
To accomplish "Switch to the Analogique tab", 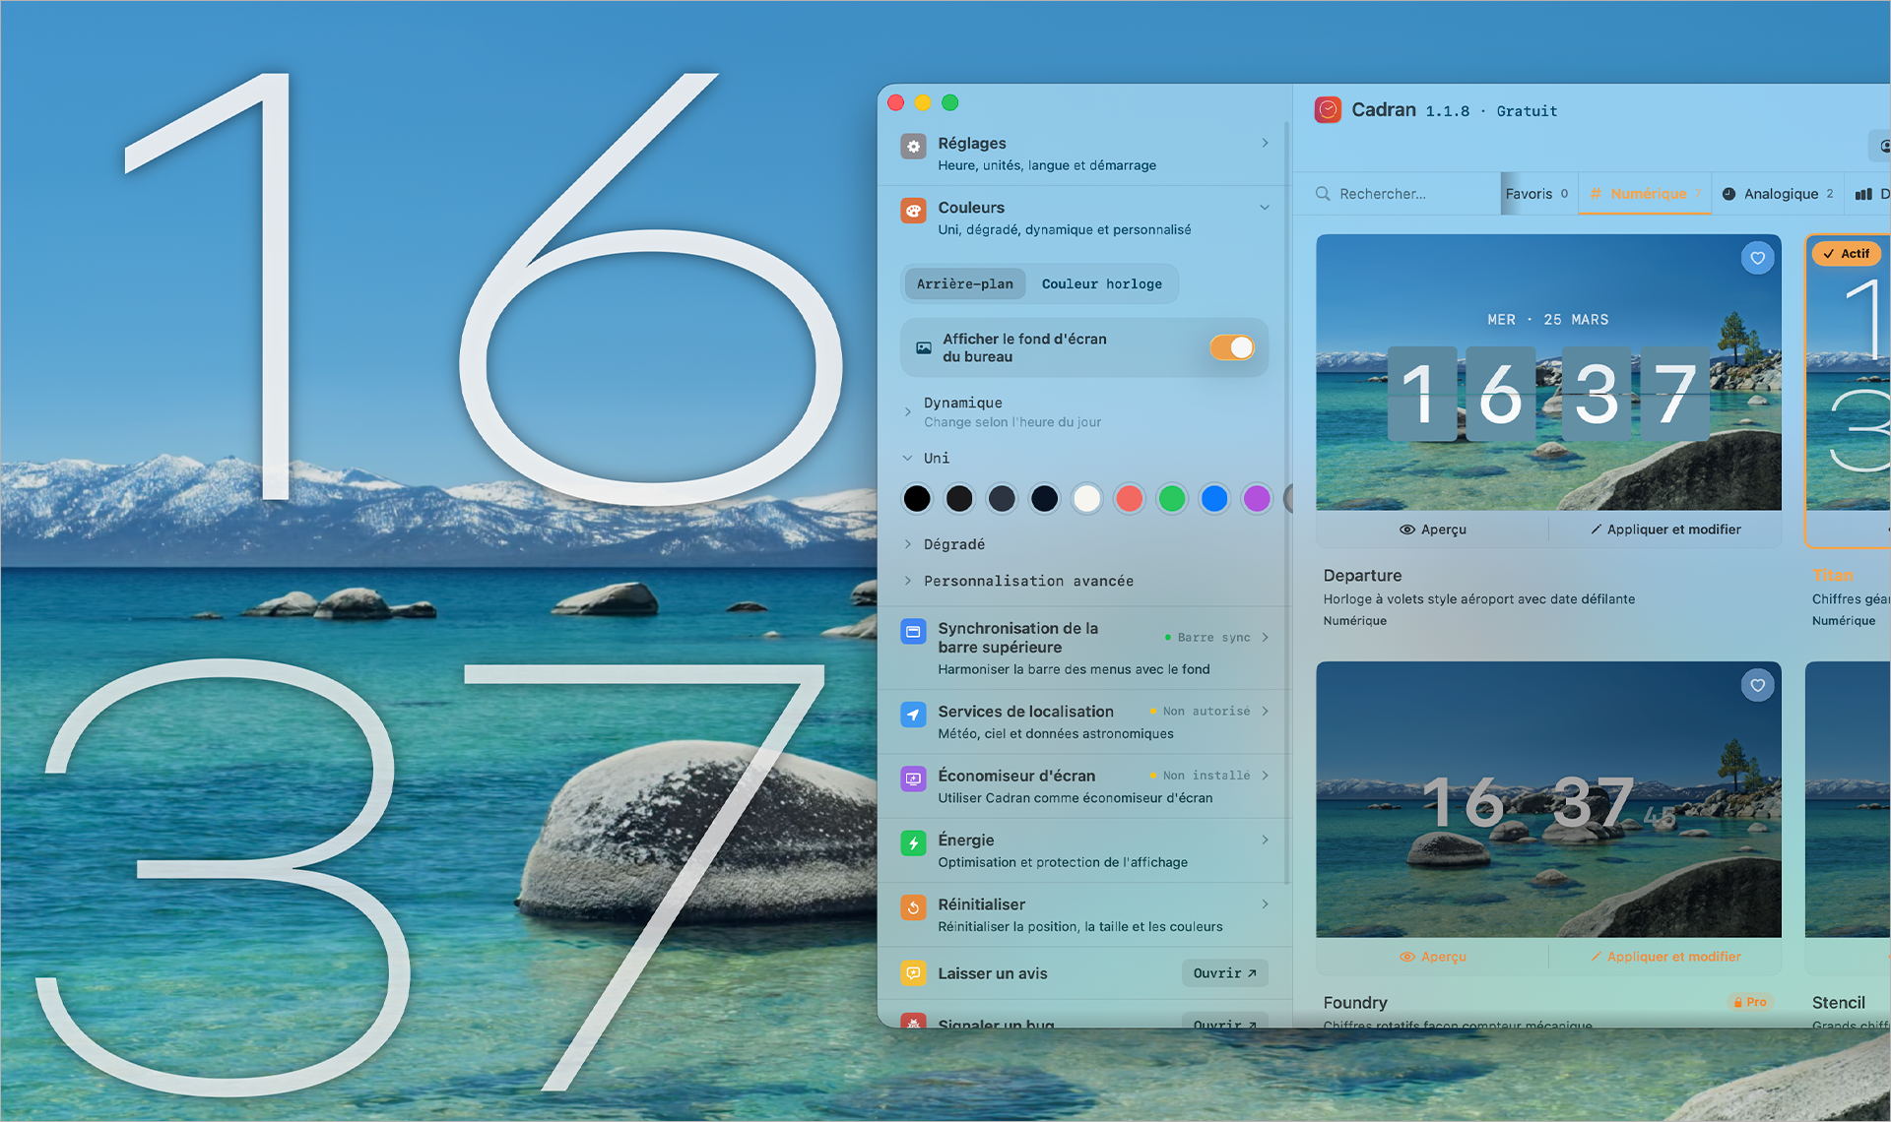I will 1777,193.
